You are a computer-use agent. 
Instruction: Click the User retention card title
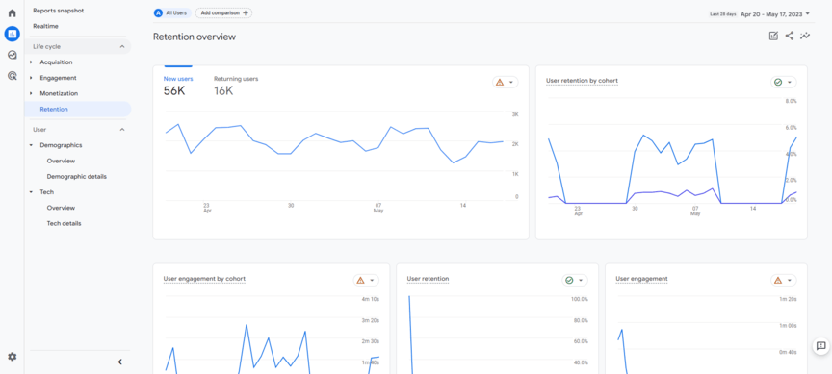click(428, 278)
